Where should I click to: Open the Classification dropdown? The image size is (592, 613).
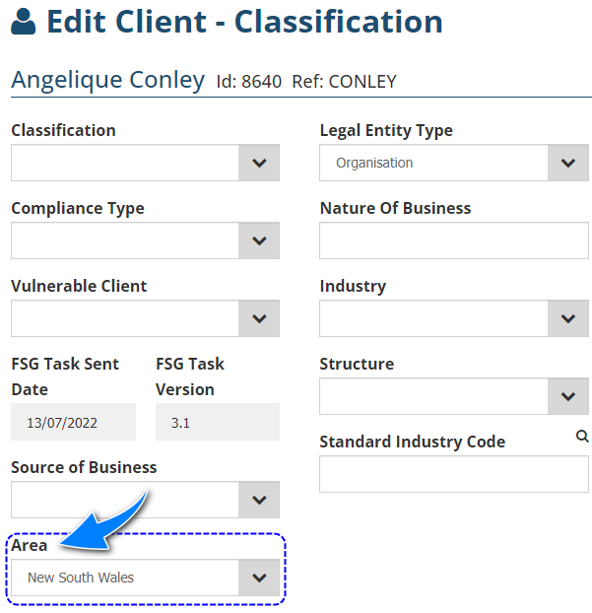click(145, 163)
